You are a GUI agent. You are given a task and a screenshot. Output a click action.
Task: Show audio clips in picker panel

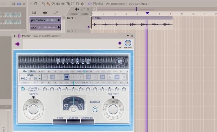pos(45,13)
